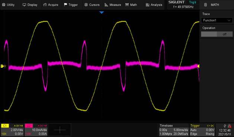Click the Analysis menu icon
This screenshot has width=234, height=137.
pos(147,5)
